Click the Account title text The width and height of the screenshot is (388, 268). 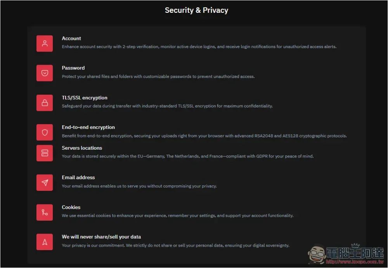click(71, 38)
